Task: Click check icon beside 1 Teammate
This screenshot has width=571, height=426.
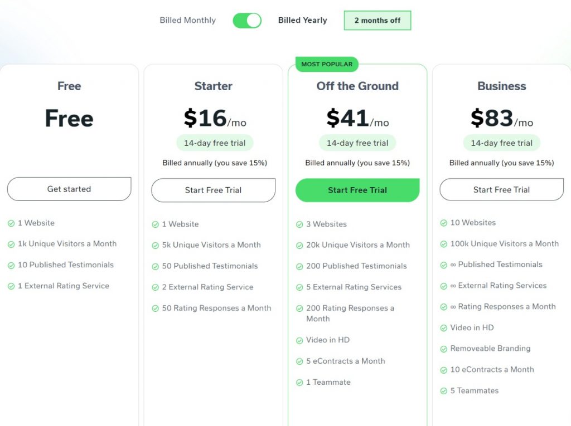Action: coord(299,383)
